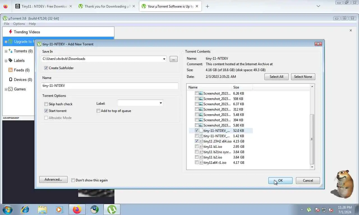Open the File menu
This screenshot has height=215, width=359.
[x=7, y=24]
